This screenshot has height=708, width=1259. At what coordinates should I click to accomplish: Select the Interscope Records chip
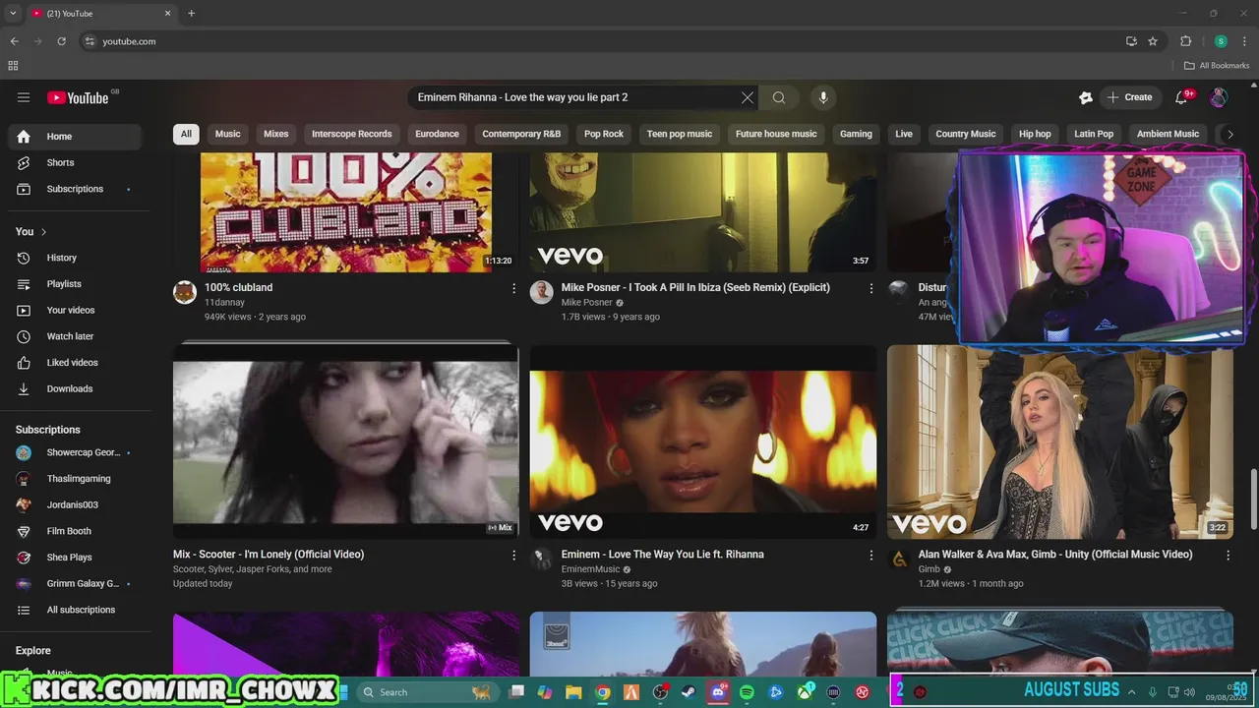[x=352, y=134]
